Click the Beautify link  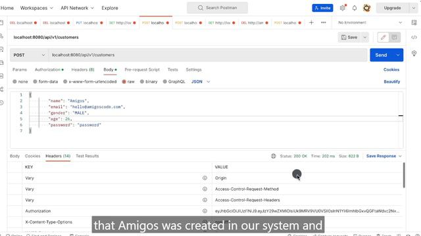(x=392, y=81)
